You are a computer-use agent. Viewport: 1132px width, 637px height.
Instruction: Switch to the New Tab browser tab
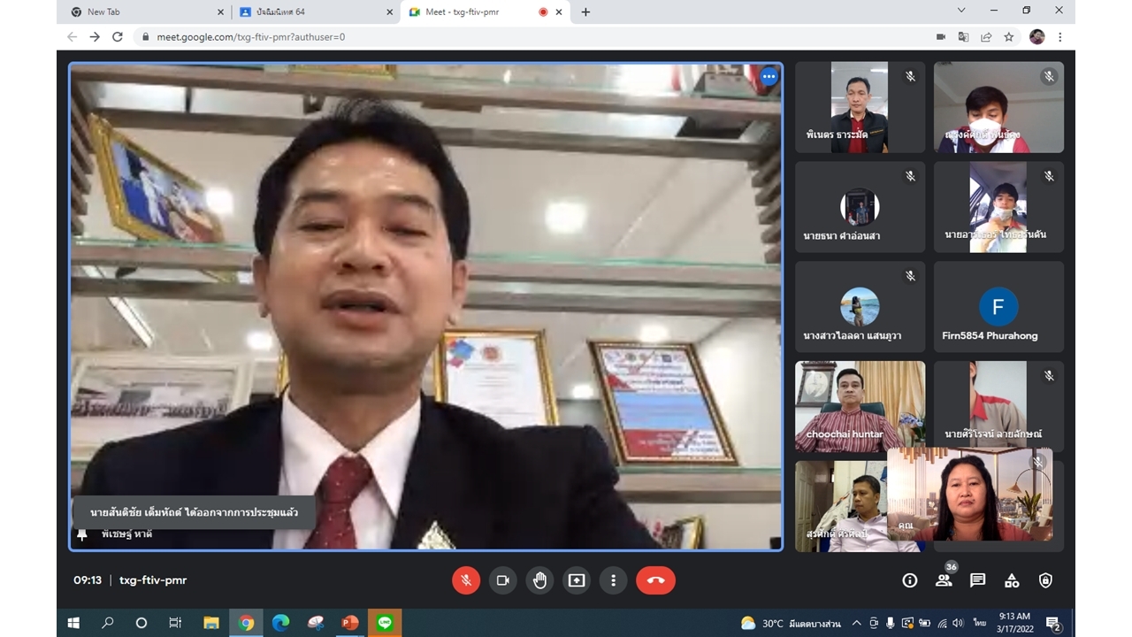(x=141, y=12)
